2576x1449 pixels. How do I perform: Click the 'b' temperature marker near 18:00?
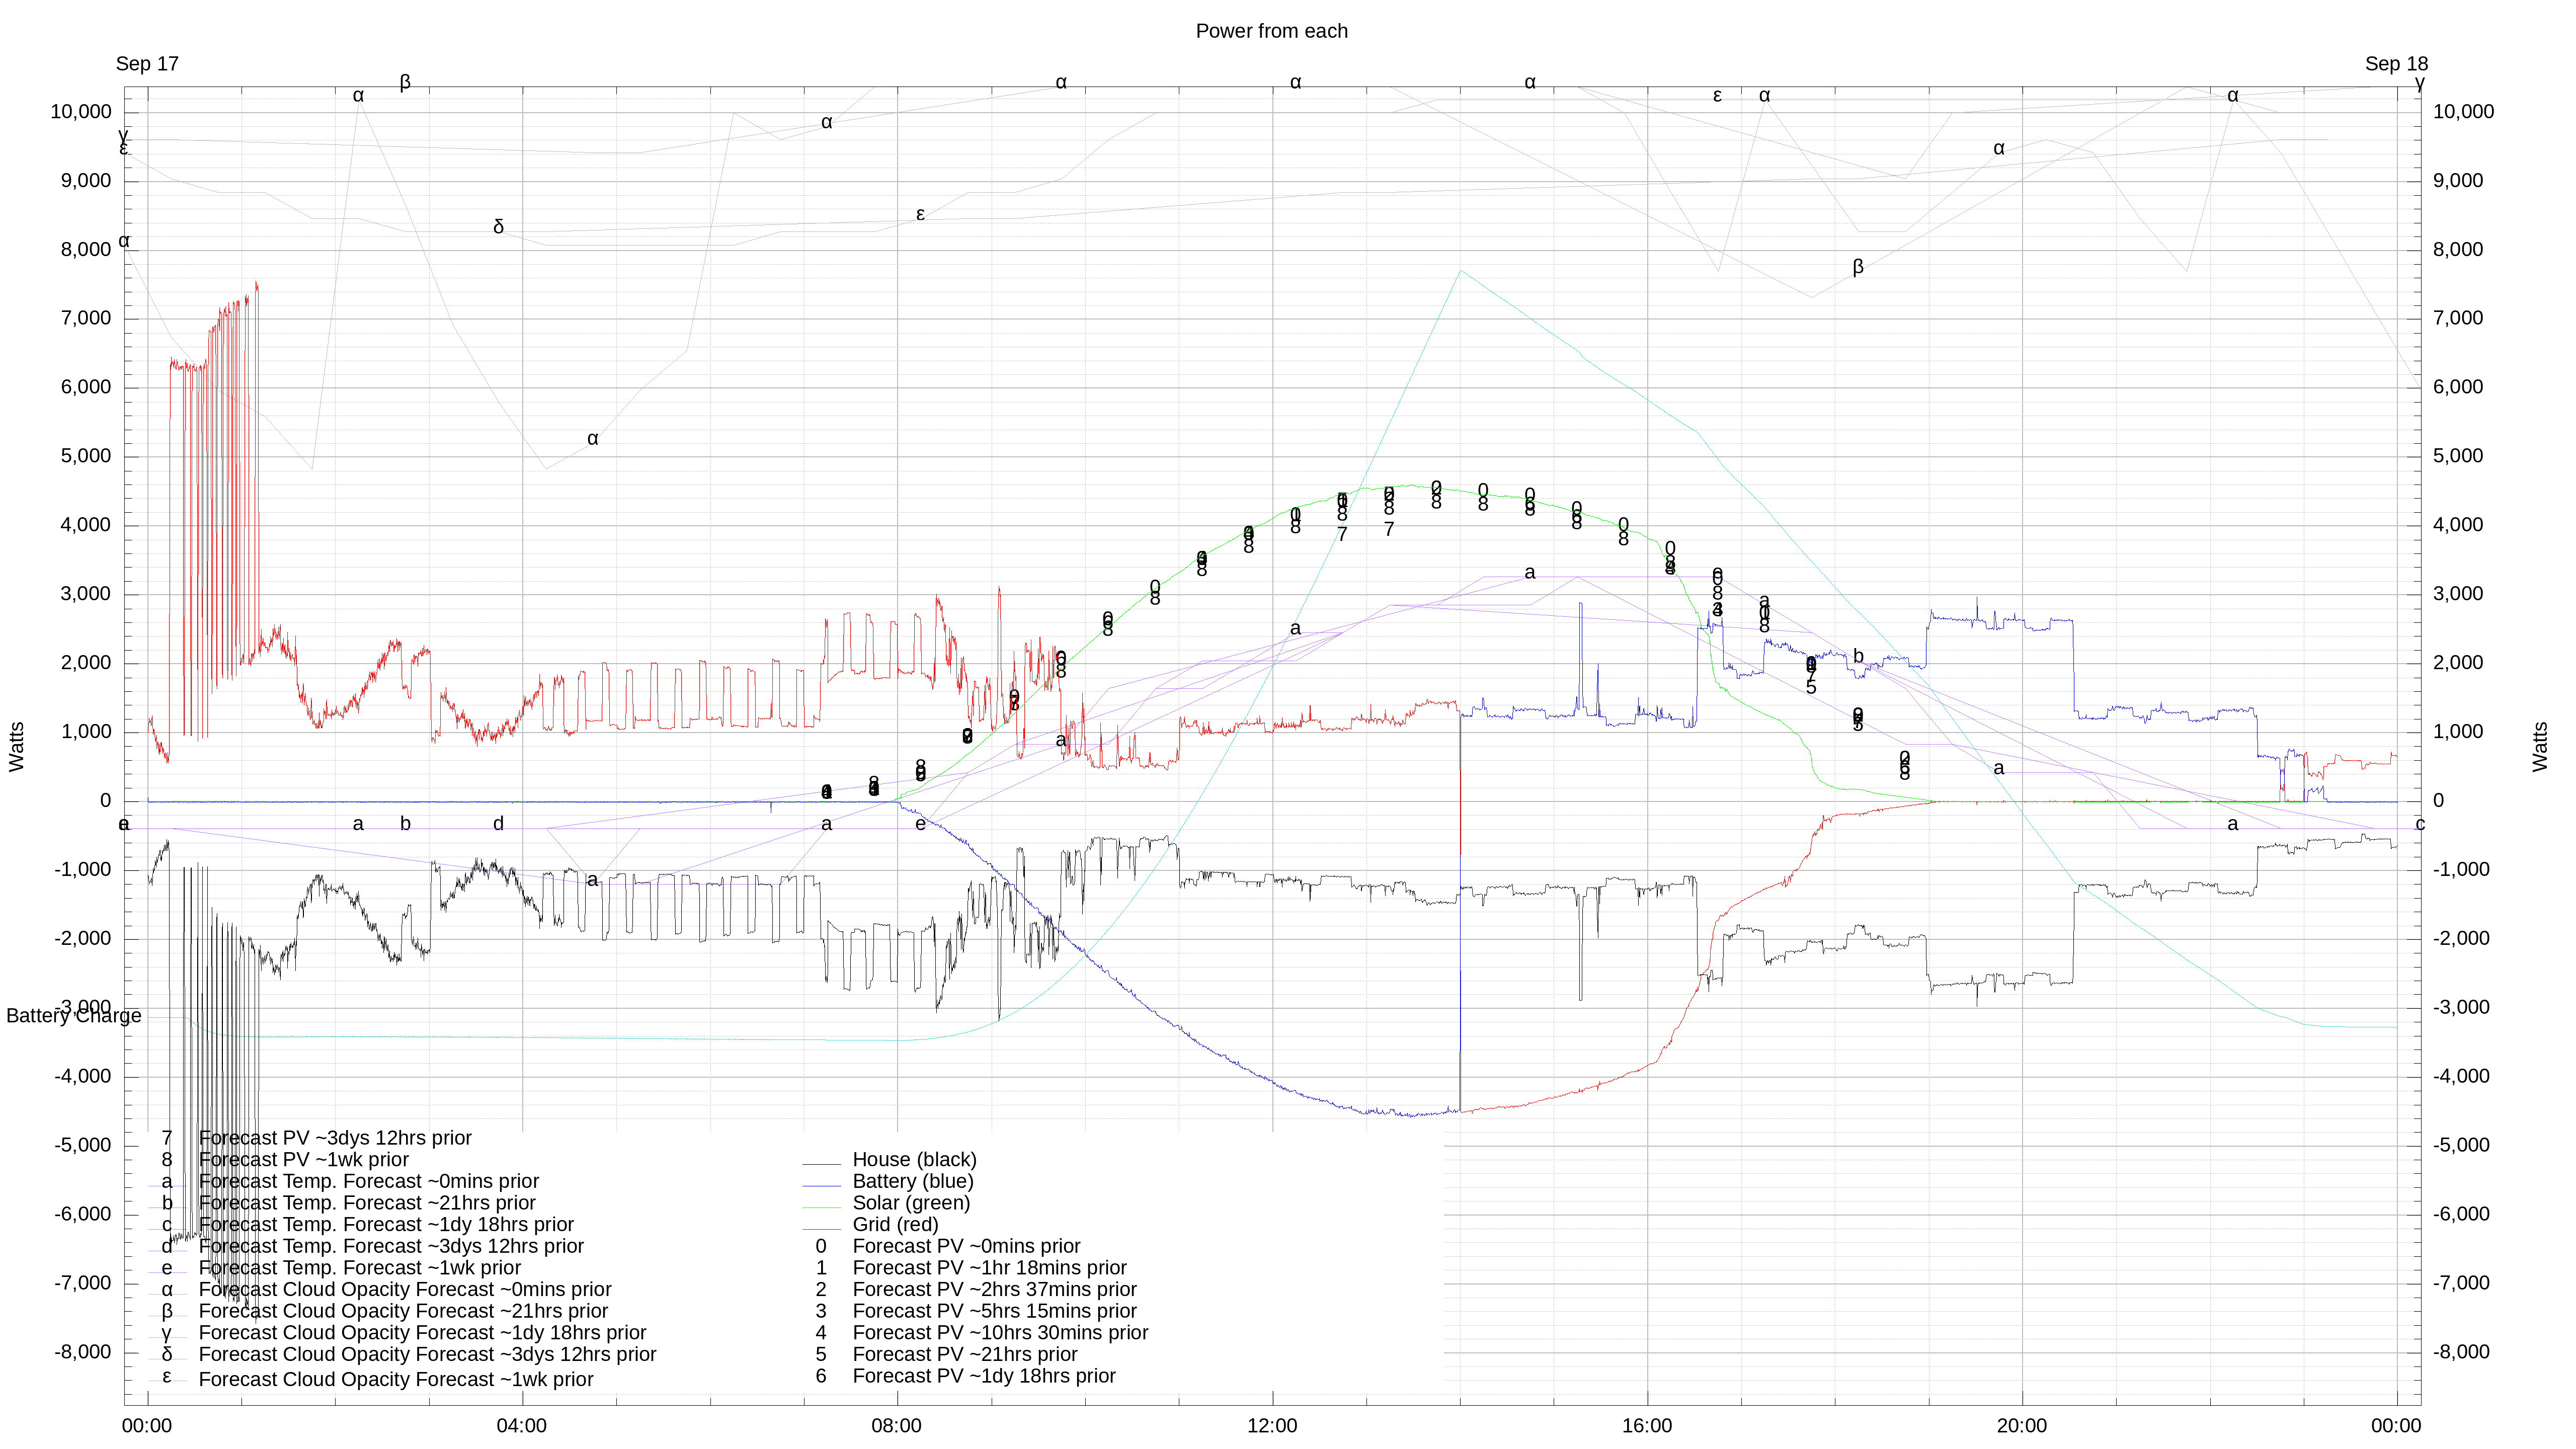(1858, 656)
